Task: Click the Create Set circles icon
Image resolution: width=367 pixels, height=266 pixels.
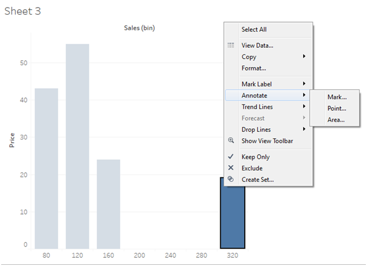Action: point(231,179)
